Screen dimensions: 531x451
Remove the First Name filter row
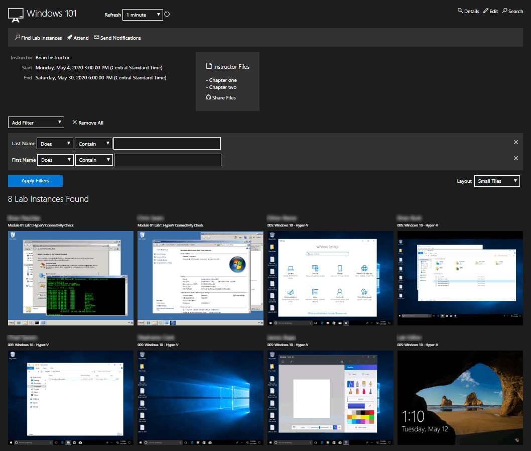tap(515, 159)
